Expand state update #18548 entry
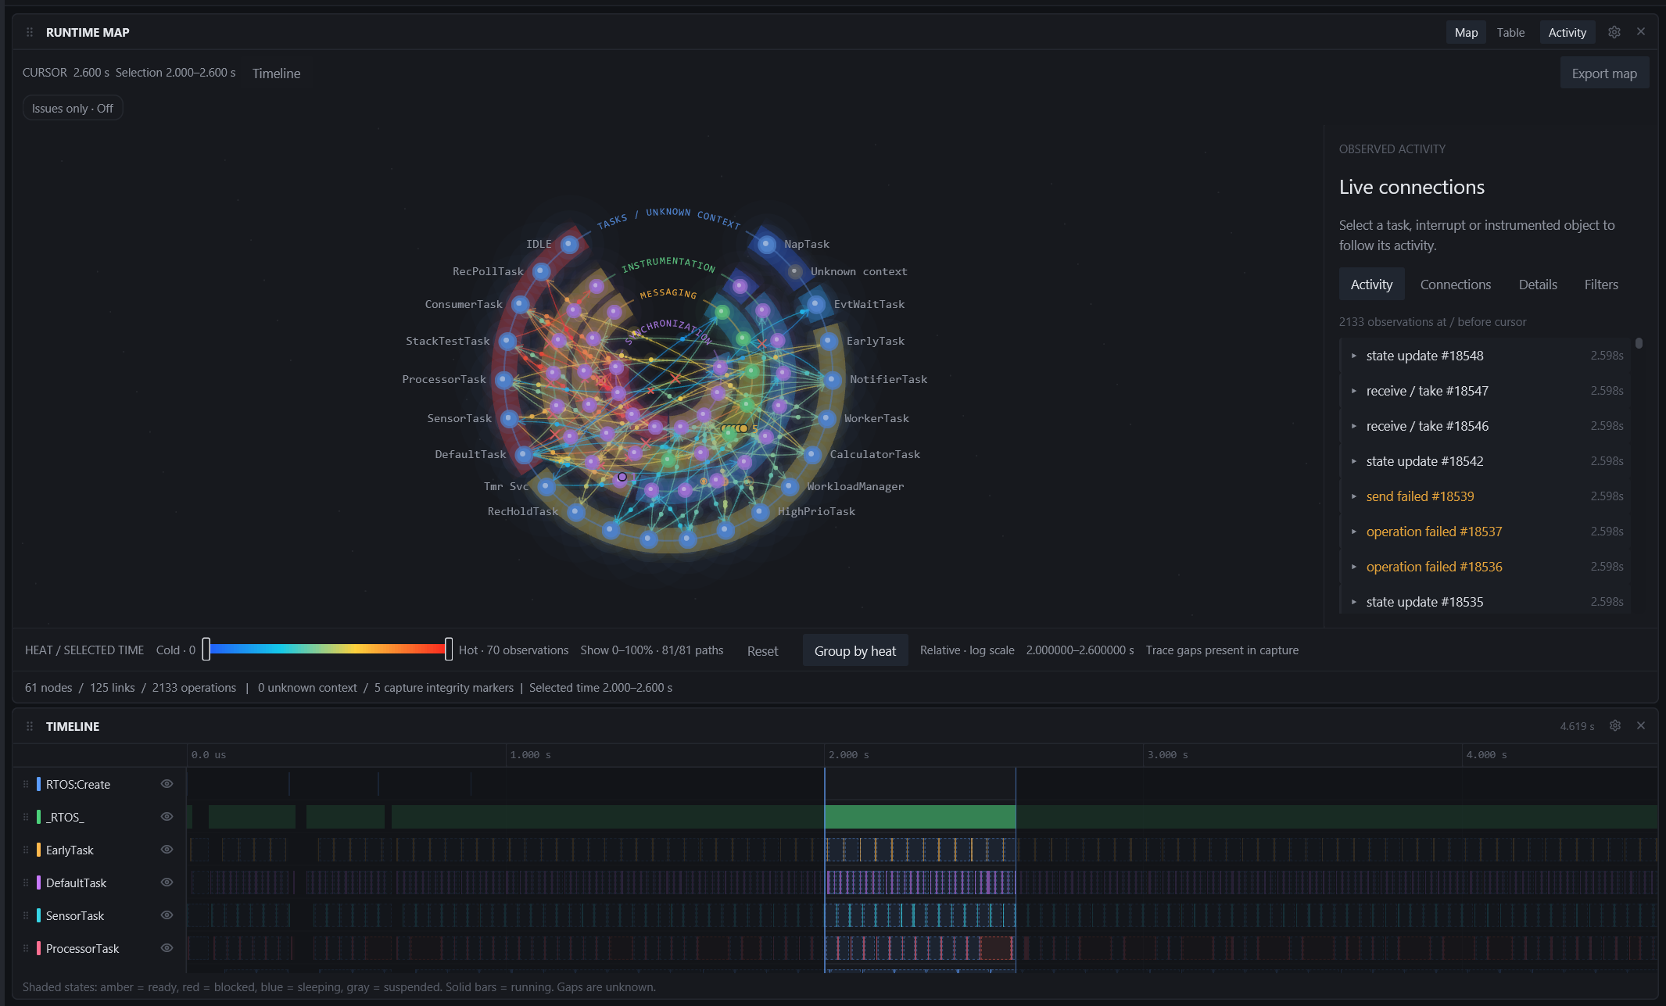This screenshot has width=1666, height=1006. pos(1485,356)
